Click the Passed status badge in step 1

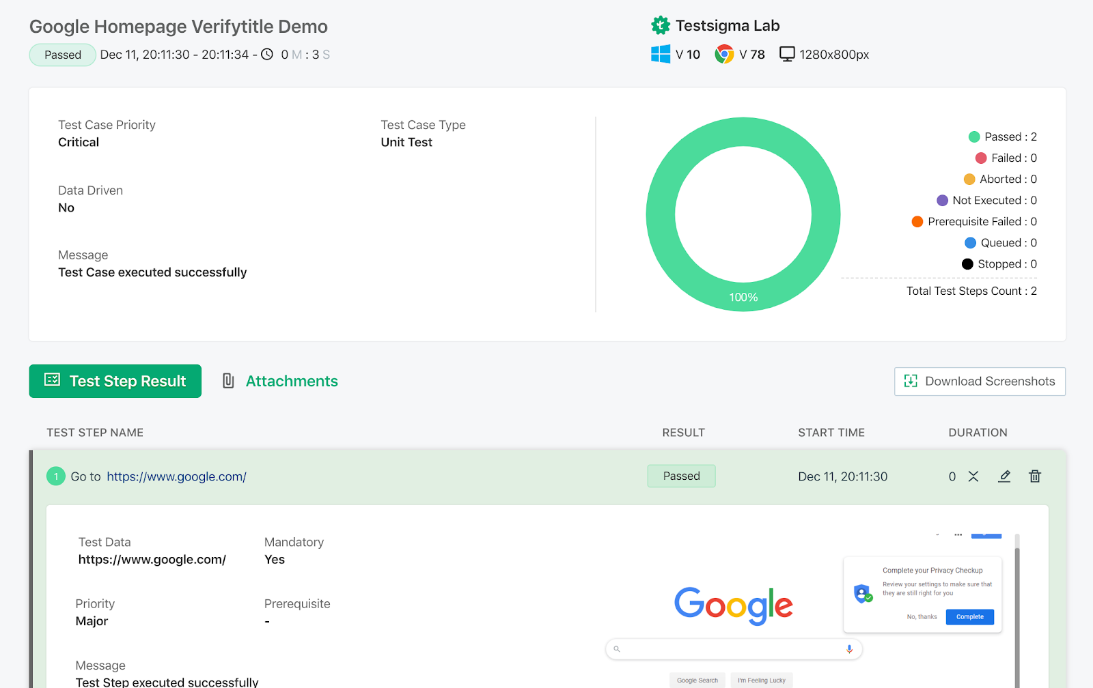pos(681,476)
